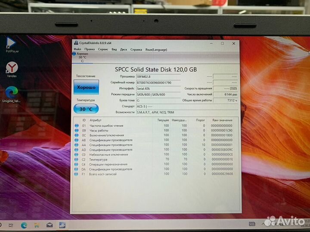Click status icon for row 09 Часы работы
Image resolution: width=310 pixels, height=232 pixels.
[x=77, y=131]
